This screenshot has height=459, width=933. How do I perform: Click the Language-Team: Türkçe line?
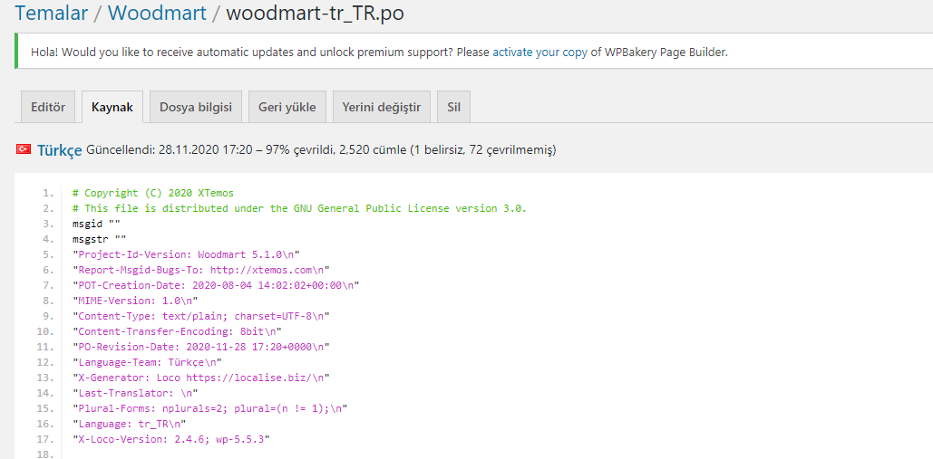tap(147, 362)
